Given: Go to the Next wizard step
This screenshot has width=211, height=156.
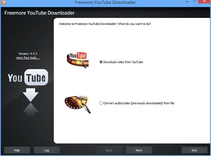Looking at the screenshot, I should [x=139, y=150].
